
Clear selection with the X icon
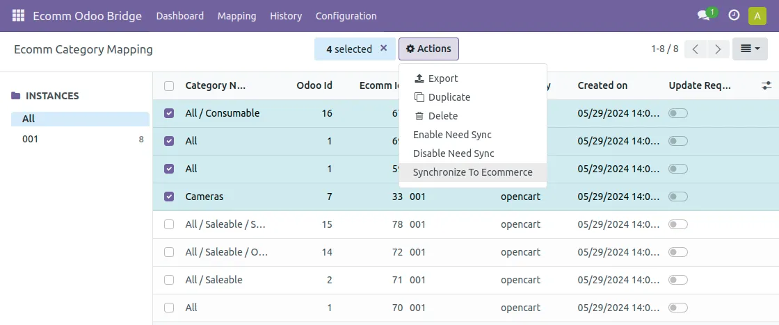coord(383,49)
